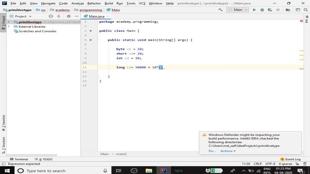Open the Build menu
310x174 pixels.
click(108, 3)
